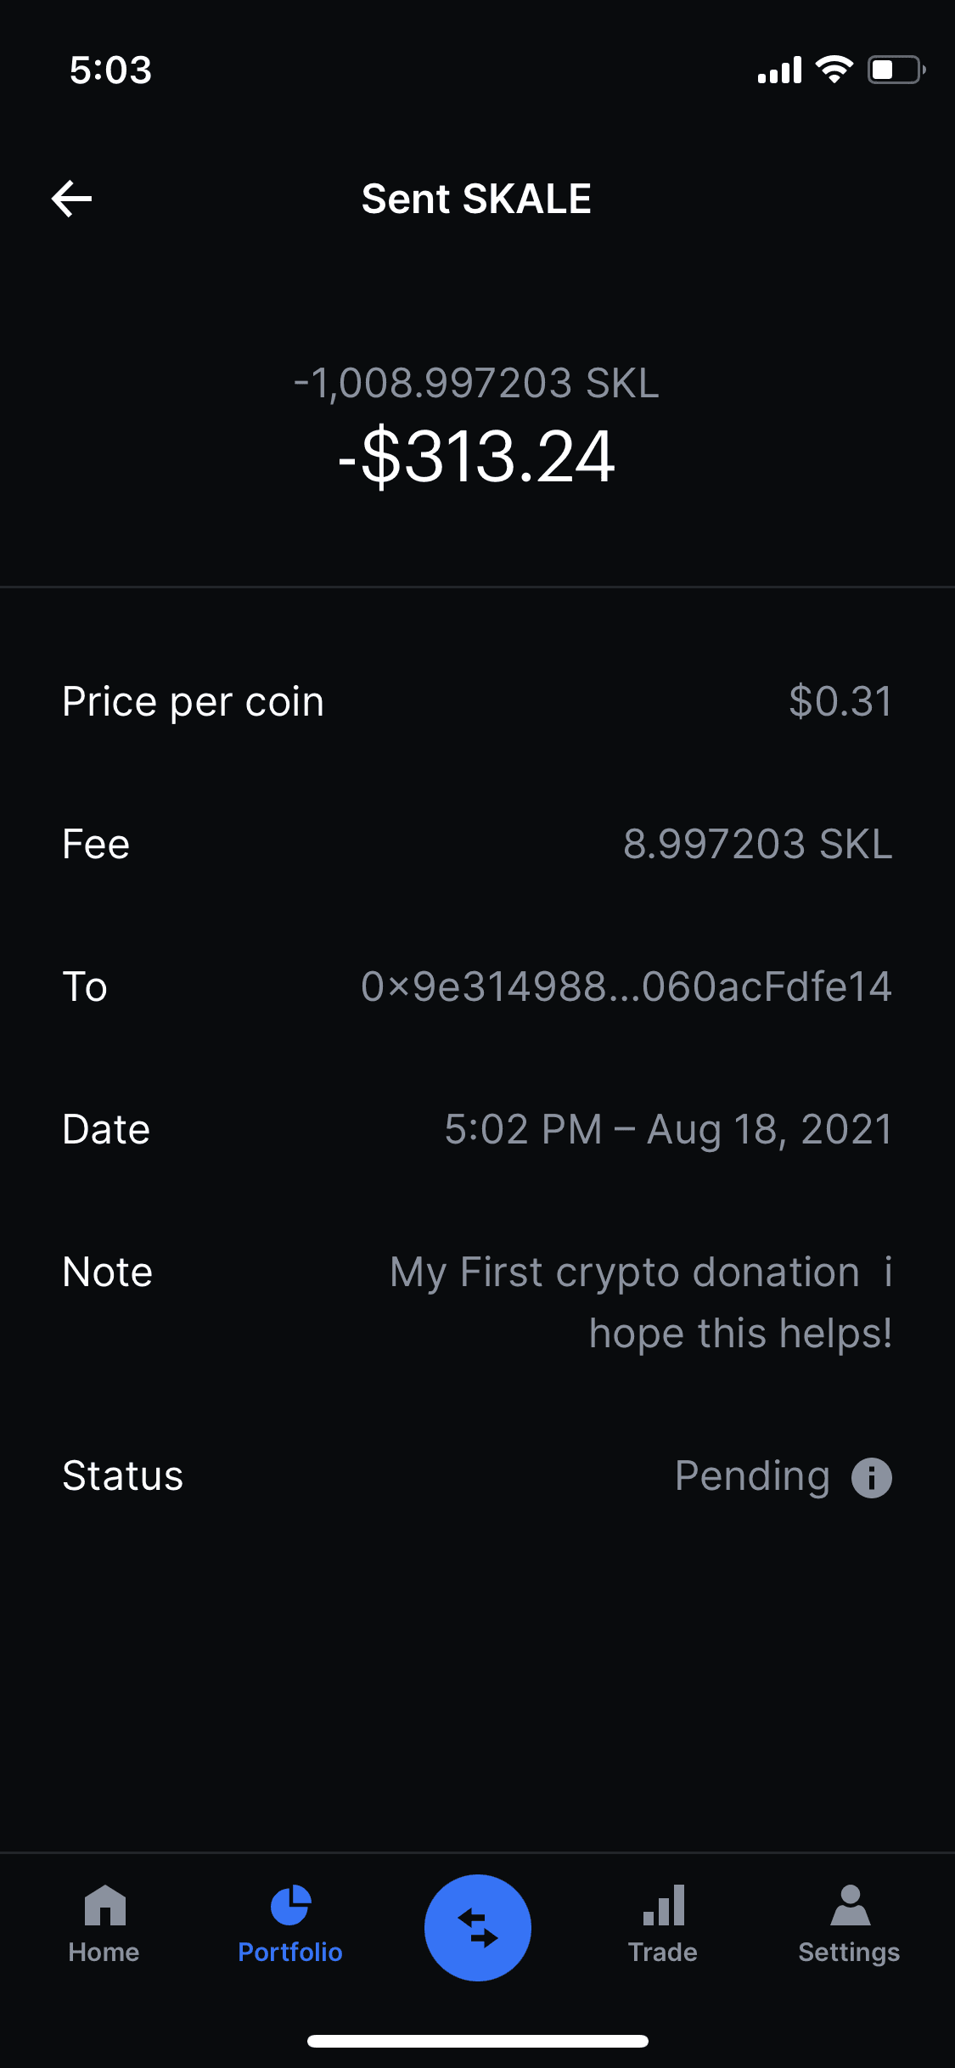Tap the Portfolio pie chart icon
Viewport: 955px width, 2068px height.
point(290,1905)
